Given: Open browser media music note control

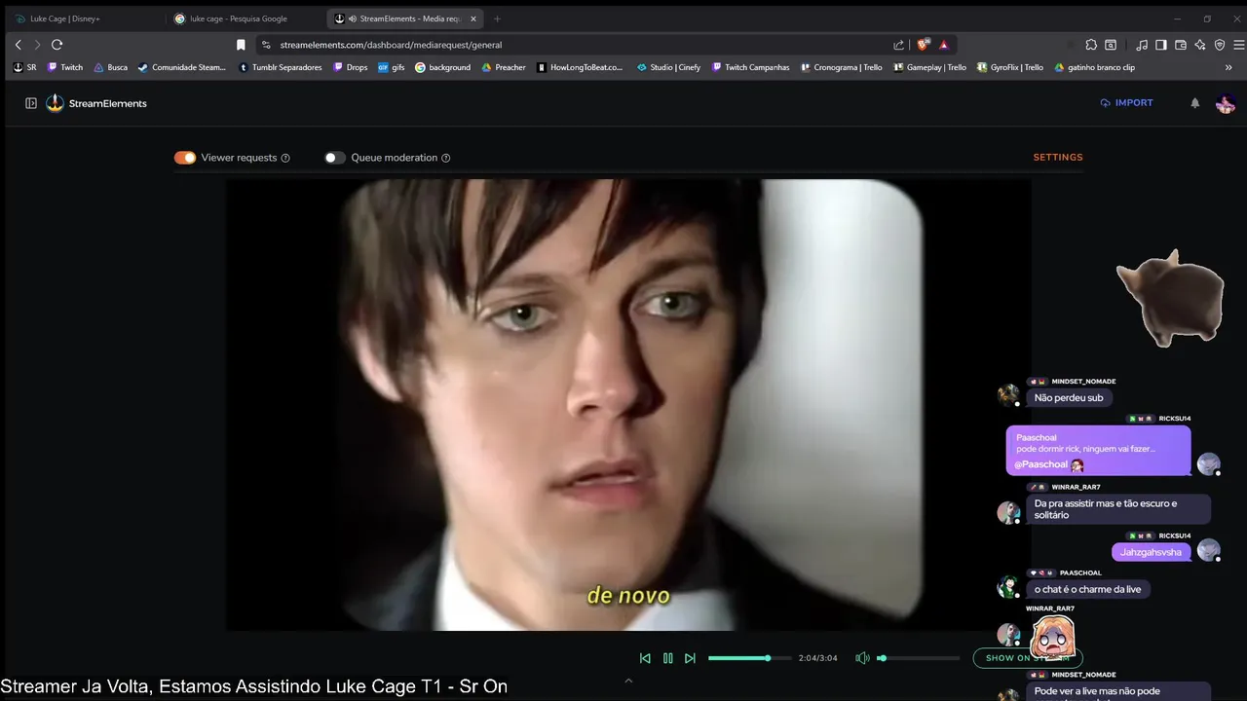Looking at the screenshot, I should tap(1142, 45).
